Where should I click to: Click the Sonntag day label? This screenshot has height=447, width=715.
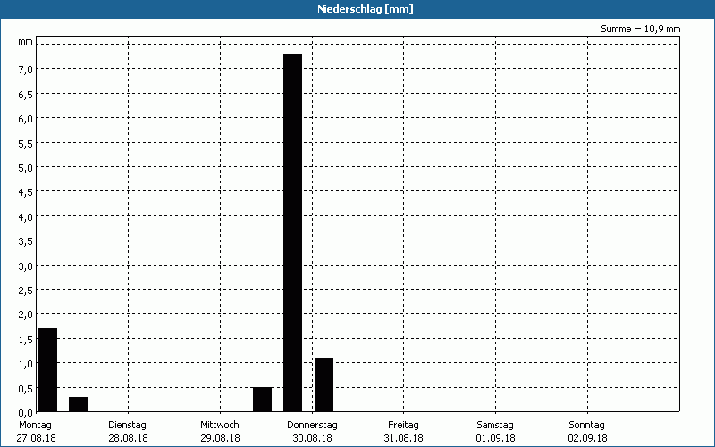click(x=586, y=426)
